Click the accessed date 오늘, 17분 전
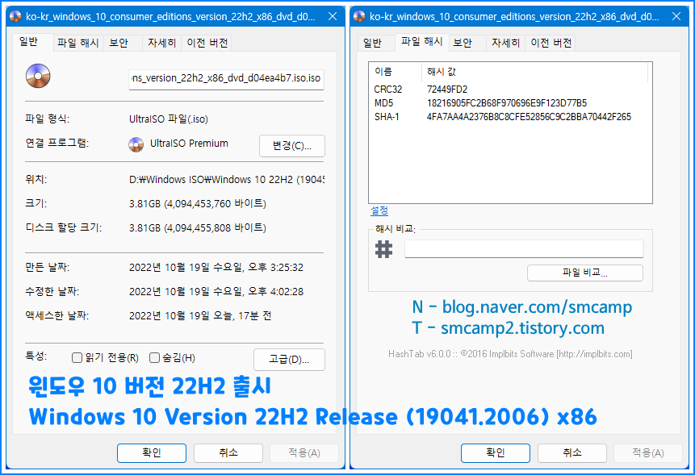Screen dimensions: 695x475 pyautogui.click(x=200, y=315)
